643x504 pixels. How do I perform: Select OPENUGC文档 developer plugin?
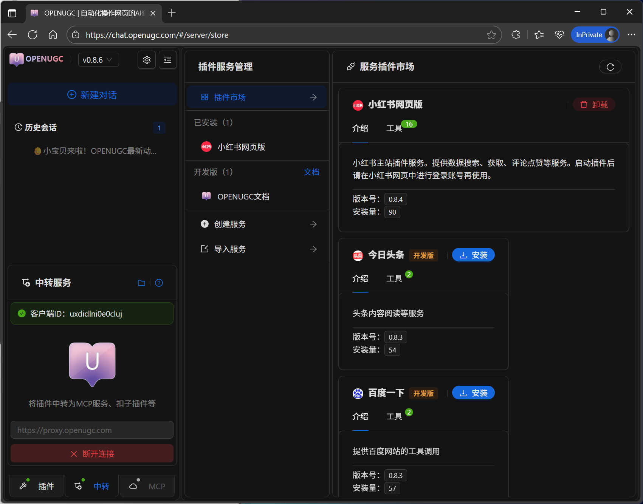coord(257,196)
